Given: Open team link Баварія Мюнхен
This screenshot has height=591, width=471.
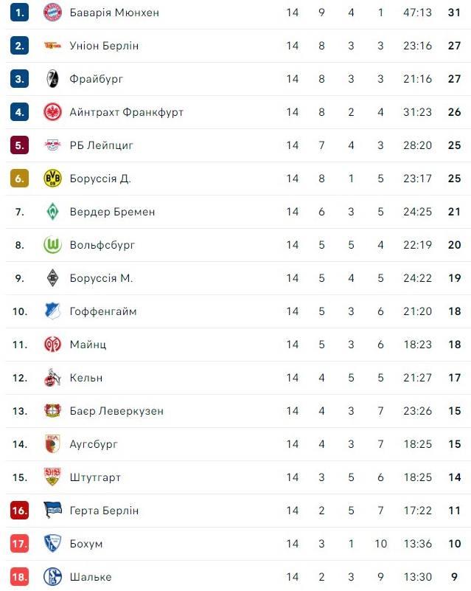Looking at the screenshot, I should (x=114, y=13).
